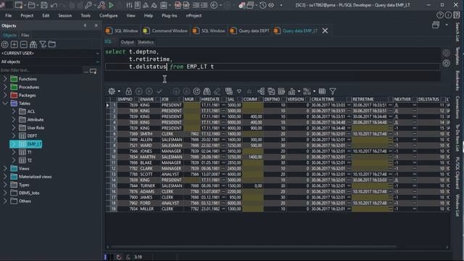
Task: Click the object filter text field
Action: pos(41,70)
